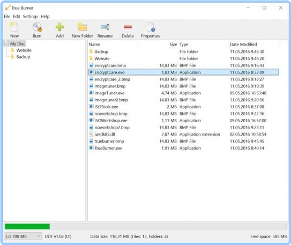Click the date '11.05.2016 8:37:08'
The height and width of the screenshot is (245, 291).
tap(247, 107)
